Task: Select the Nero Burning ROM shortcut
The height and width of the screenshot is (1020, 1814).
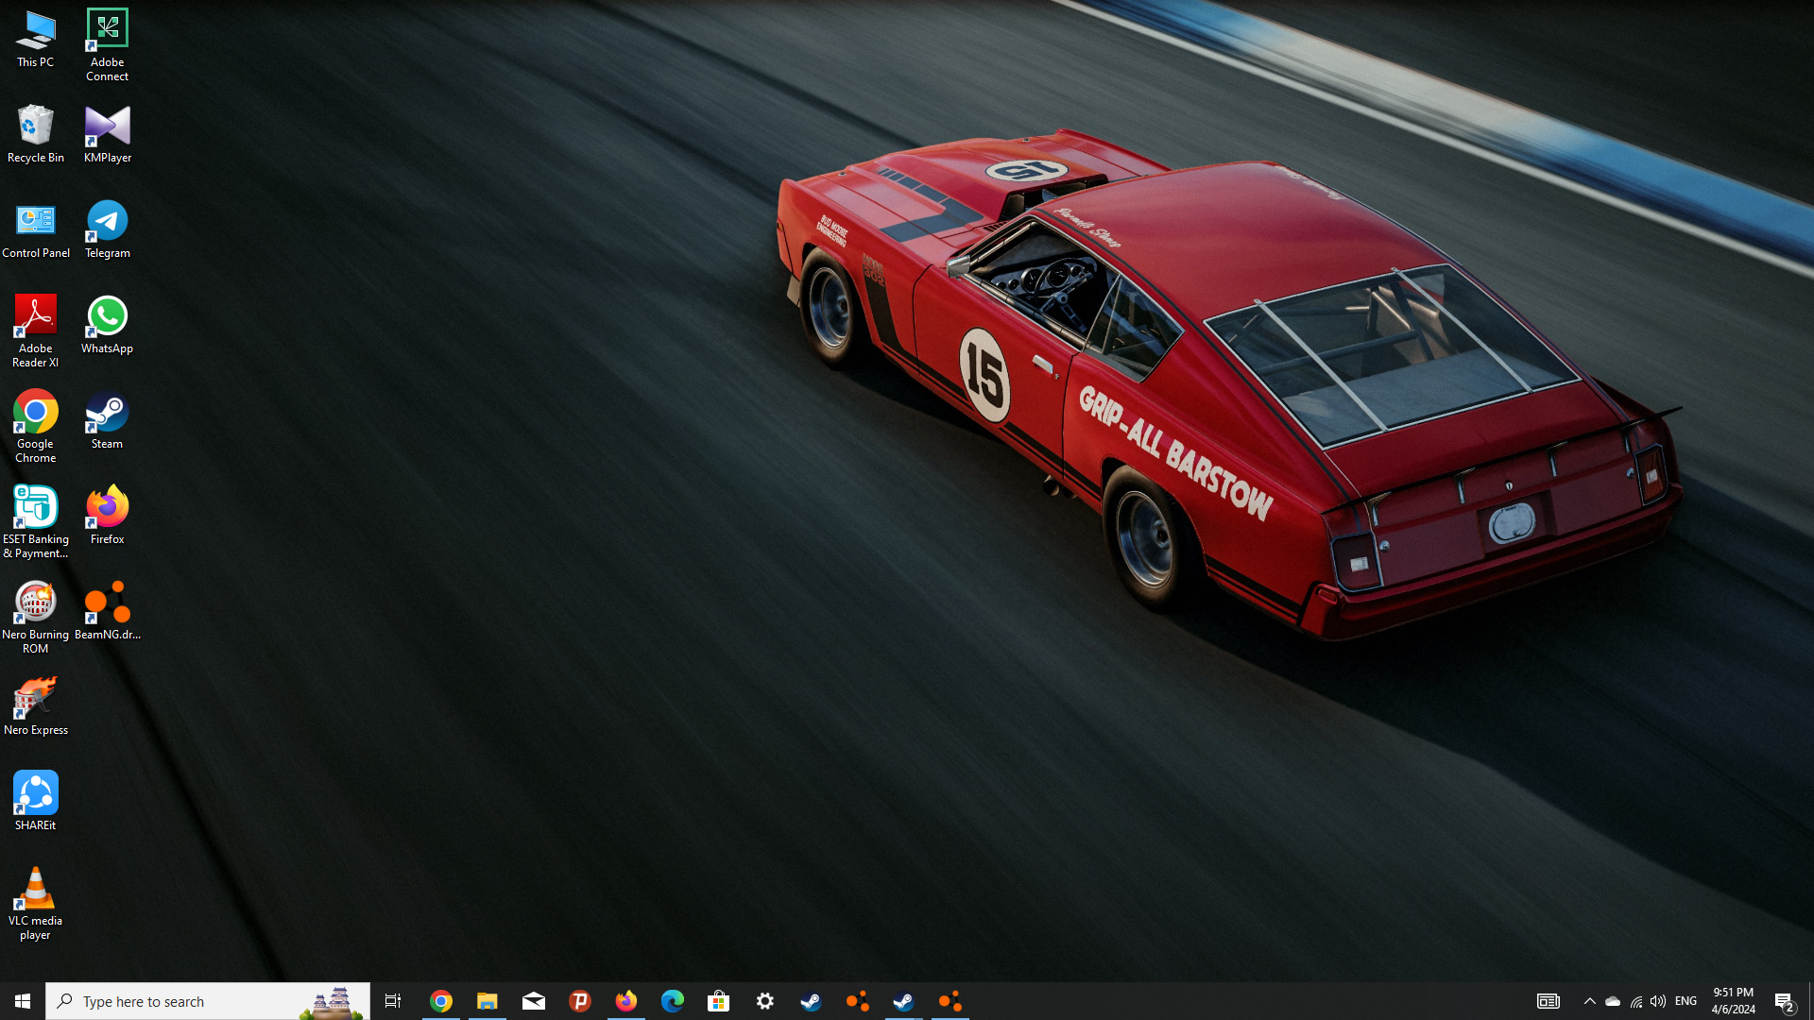Action: tap(35, 617)
